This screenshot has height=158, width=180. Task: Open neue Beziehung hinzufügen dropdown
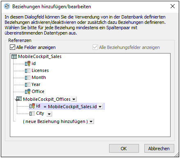[91, 121]
